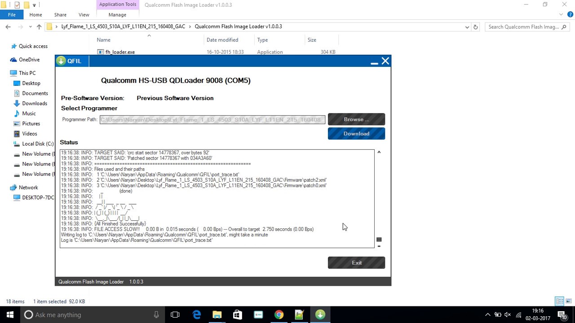Close the QFIL window
575x323 pixels.
pos(385,61)
